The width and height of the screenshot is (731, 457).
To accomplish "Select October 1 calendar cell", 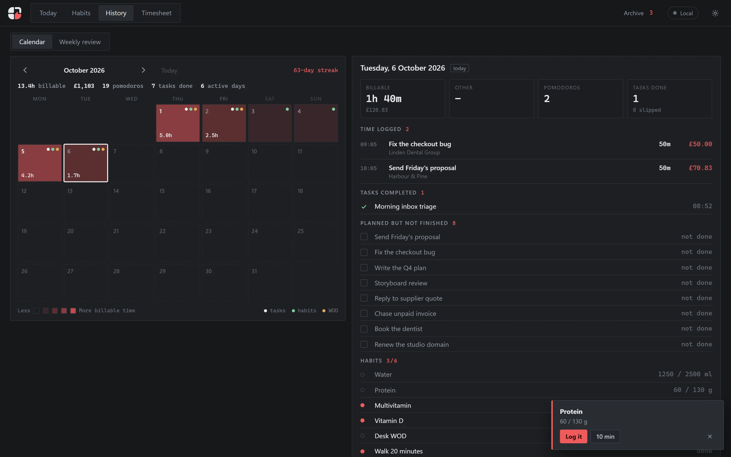I will click(178, 123).
